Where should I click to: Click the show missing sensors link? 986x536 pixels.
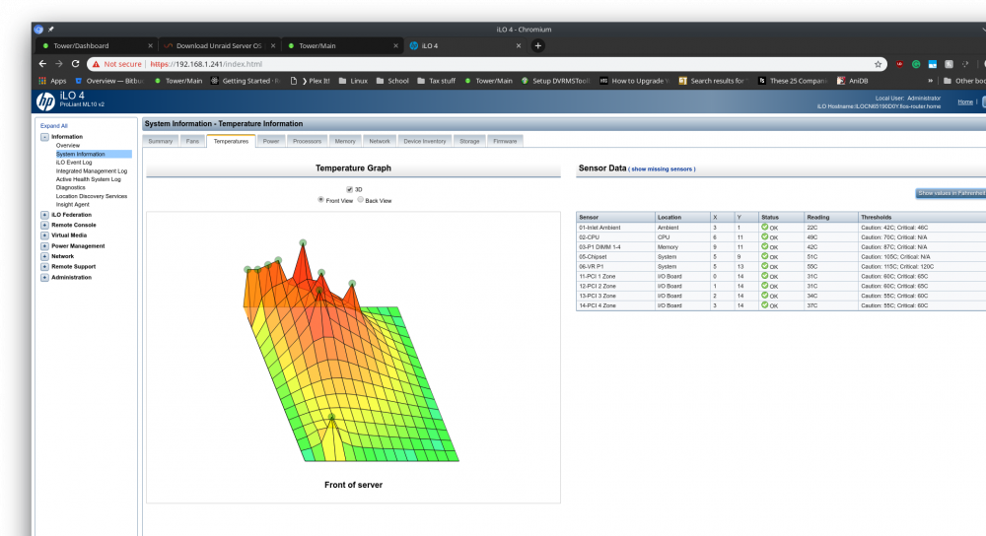point(663,169)
